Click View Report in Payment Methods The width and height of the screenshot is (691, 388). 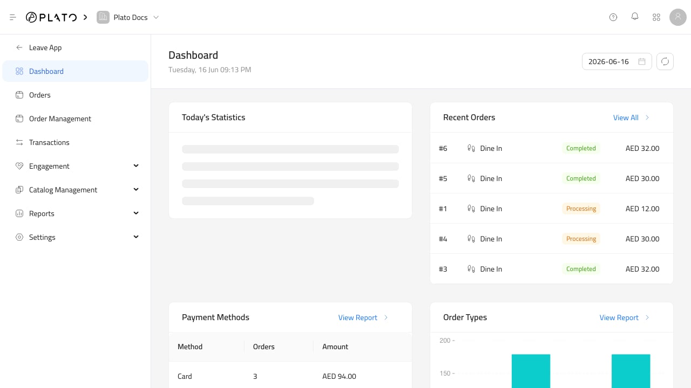[x=357, y=317]
